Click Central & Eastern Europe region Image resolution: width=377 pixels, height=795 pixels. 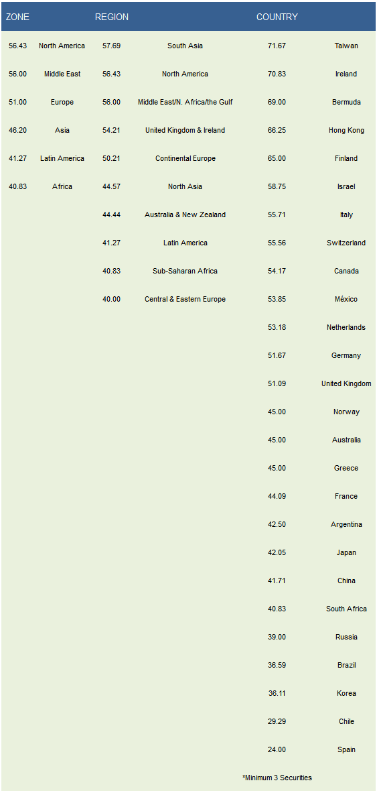pos(185,299)
